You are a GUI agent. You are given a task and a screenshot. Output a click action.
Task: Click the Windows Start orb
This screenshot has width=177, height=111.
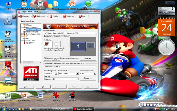pyautogui.click(x=4, y=109)
